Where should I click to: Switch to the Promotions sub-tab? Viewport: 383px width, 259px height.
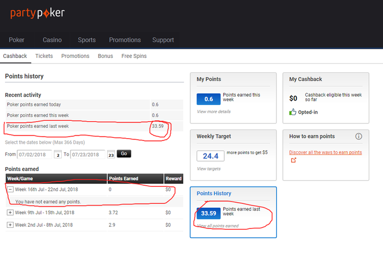(x=76, y=56)
